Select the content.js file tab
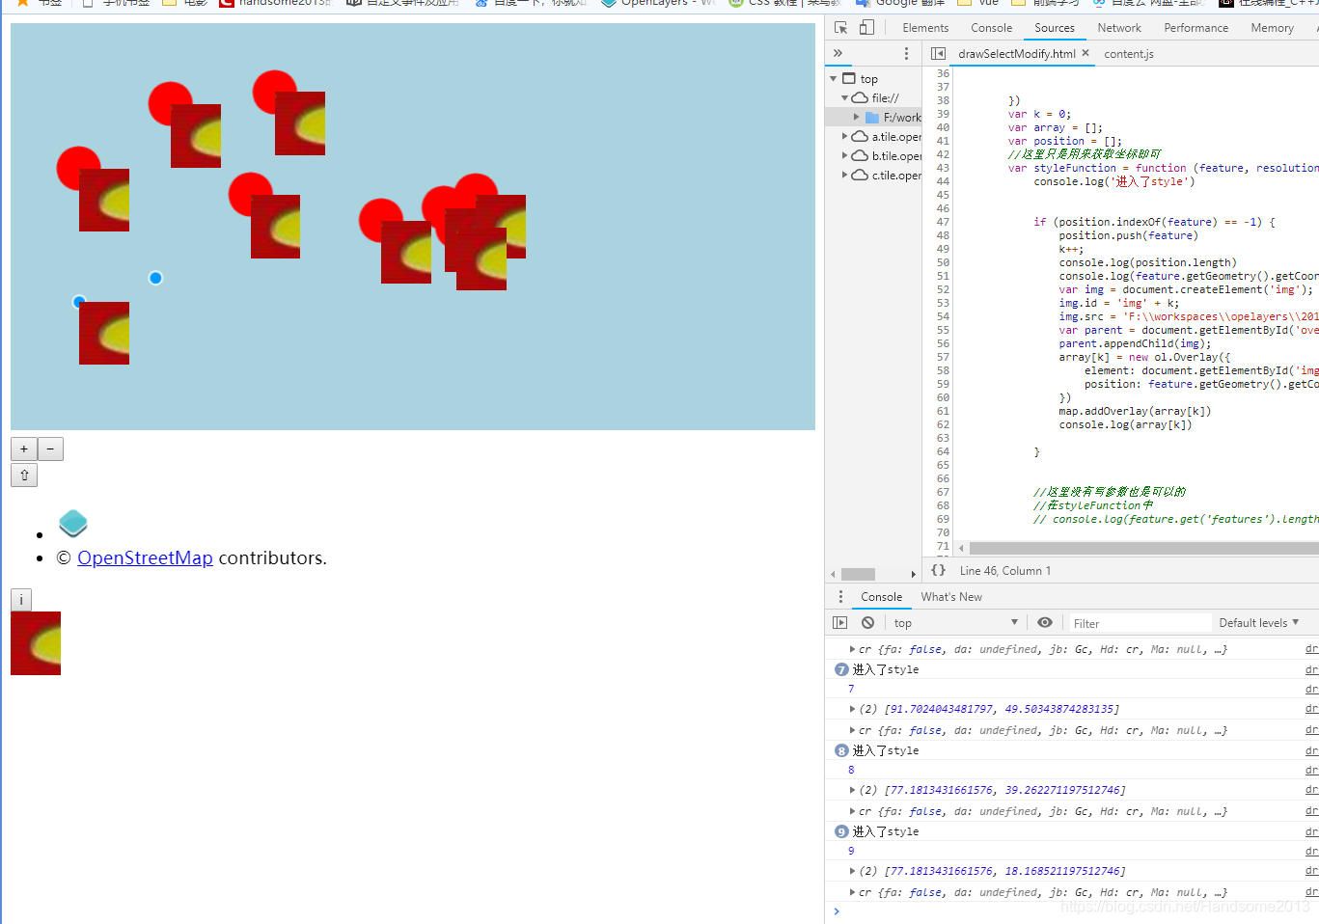This screenshot has width=1319, height=924. (1129, 54)
